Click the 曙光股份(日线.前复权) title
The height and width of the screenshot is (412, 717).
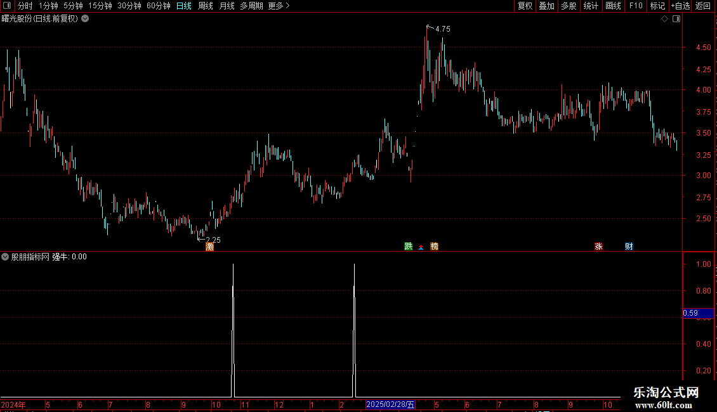click(40, 19)
